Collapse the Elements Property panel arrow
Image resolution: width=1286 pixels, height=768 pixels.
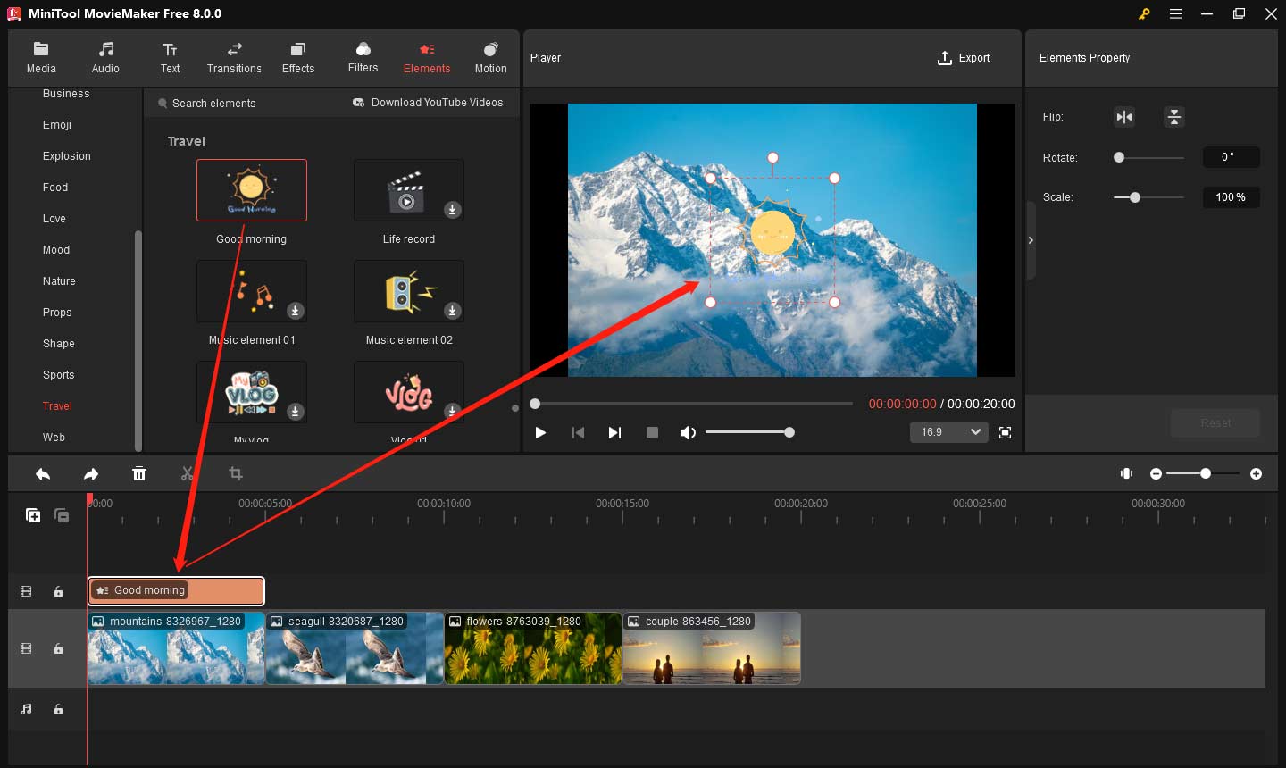(x=1031, y=240)
